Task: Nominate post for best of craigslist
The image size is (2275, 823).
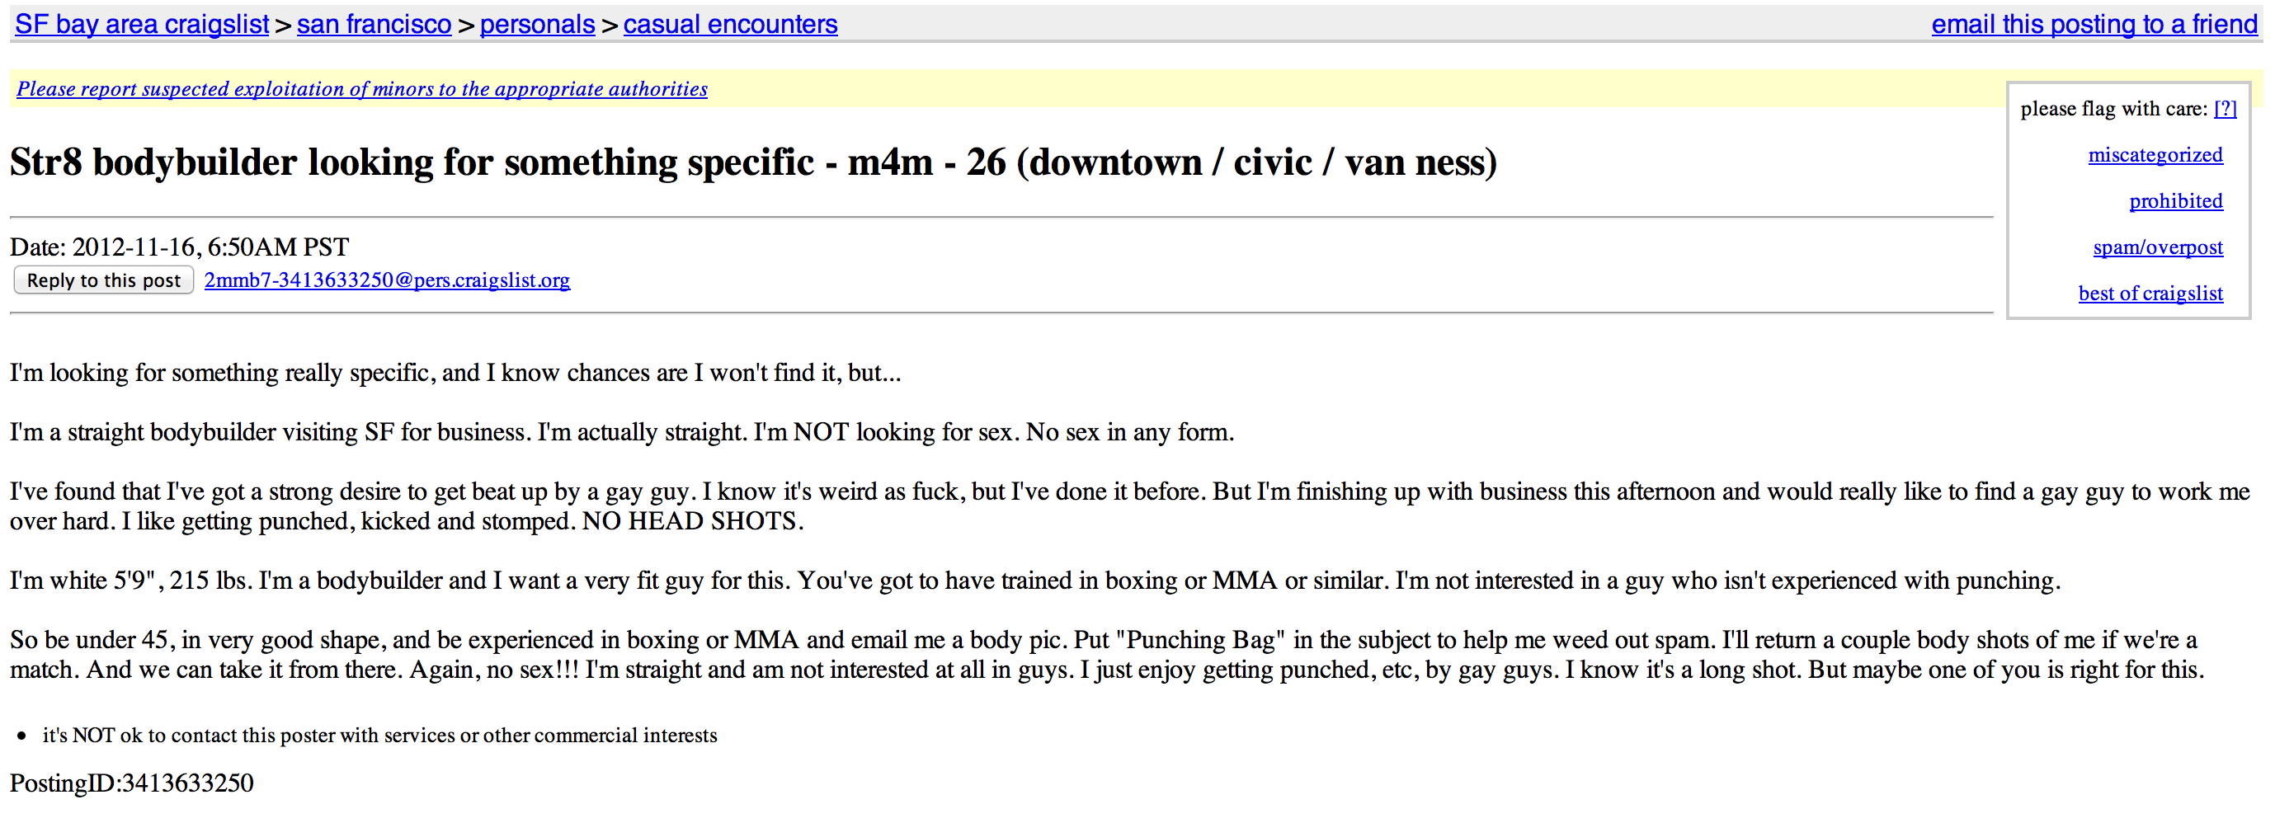Action: [2150, 294]
